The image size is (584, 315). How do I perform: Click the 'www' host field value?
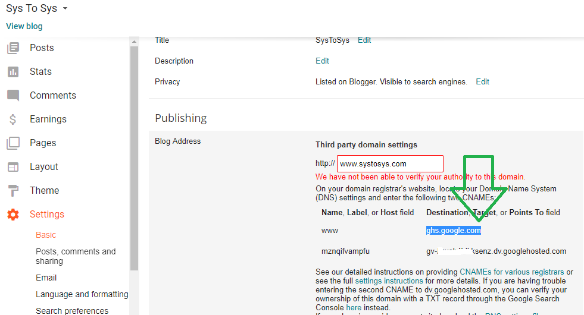pos(330,231)
